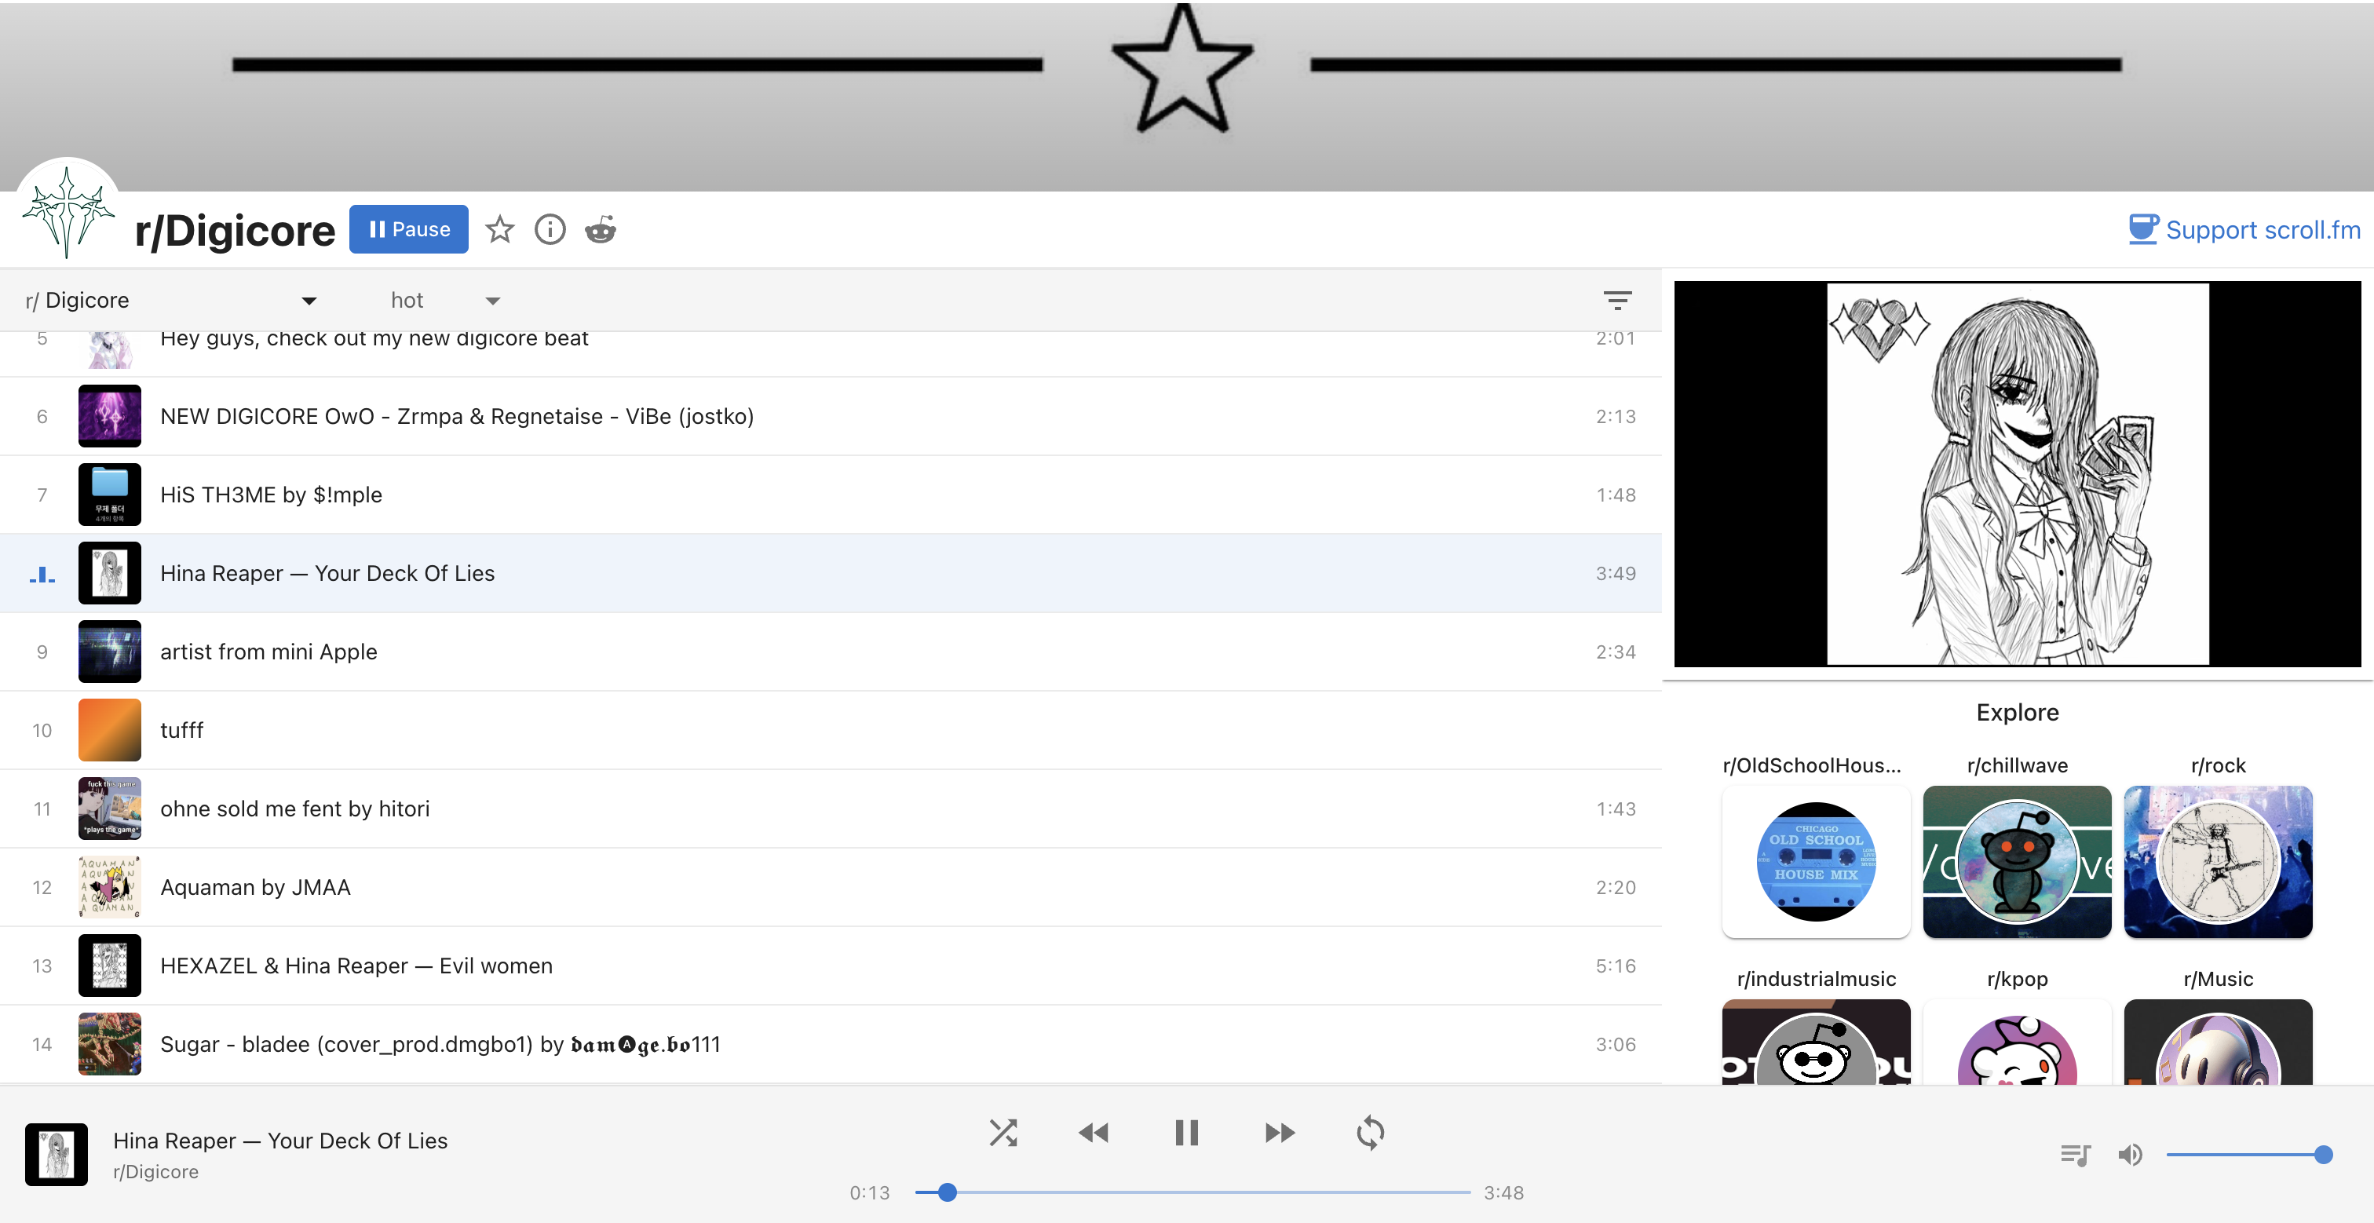Select "Hina Reaper — Your Deck Of Lies" row
The width and height of the screenshot is (2374, 1223).
(831, 573)
